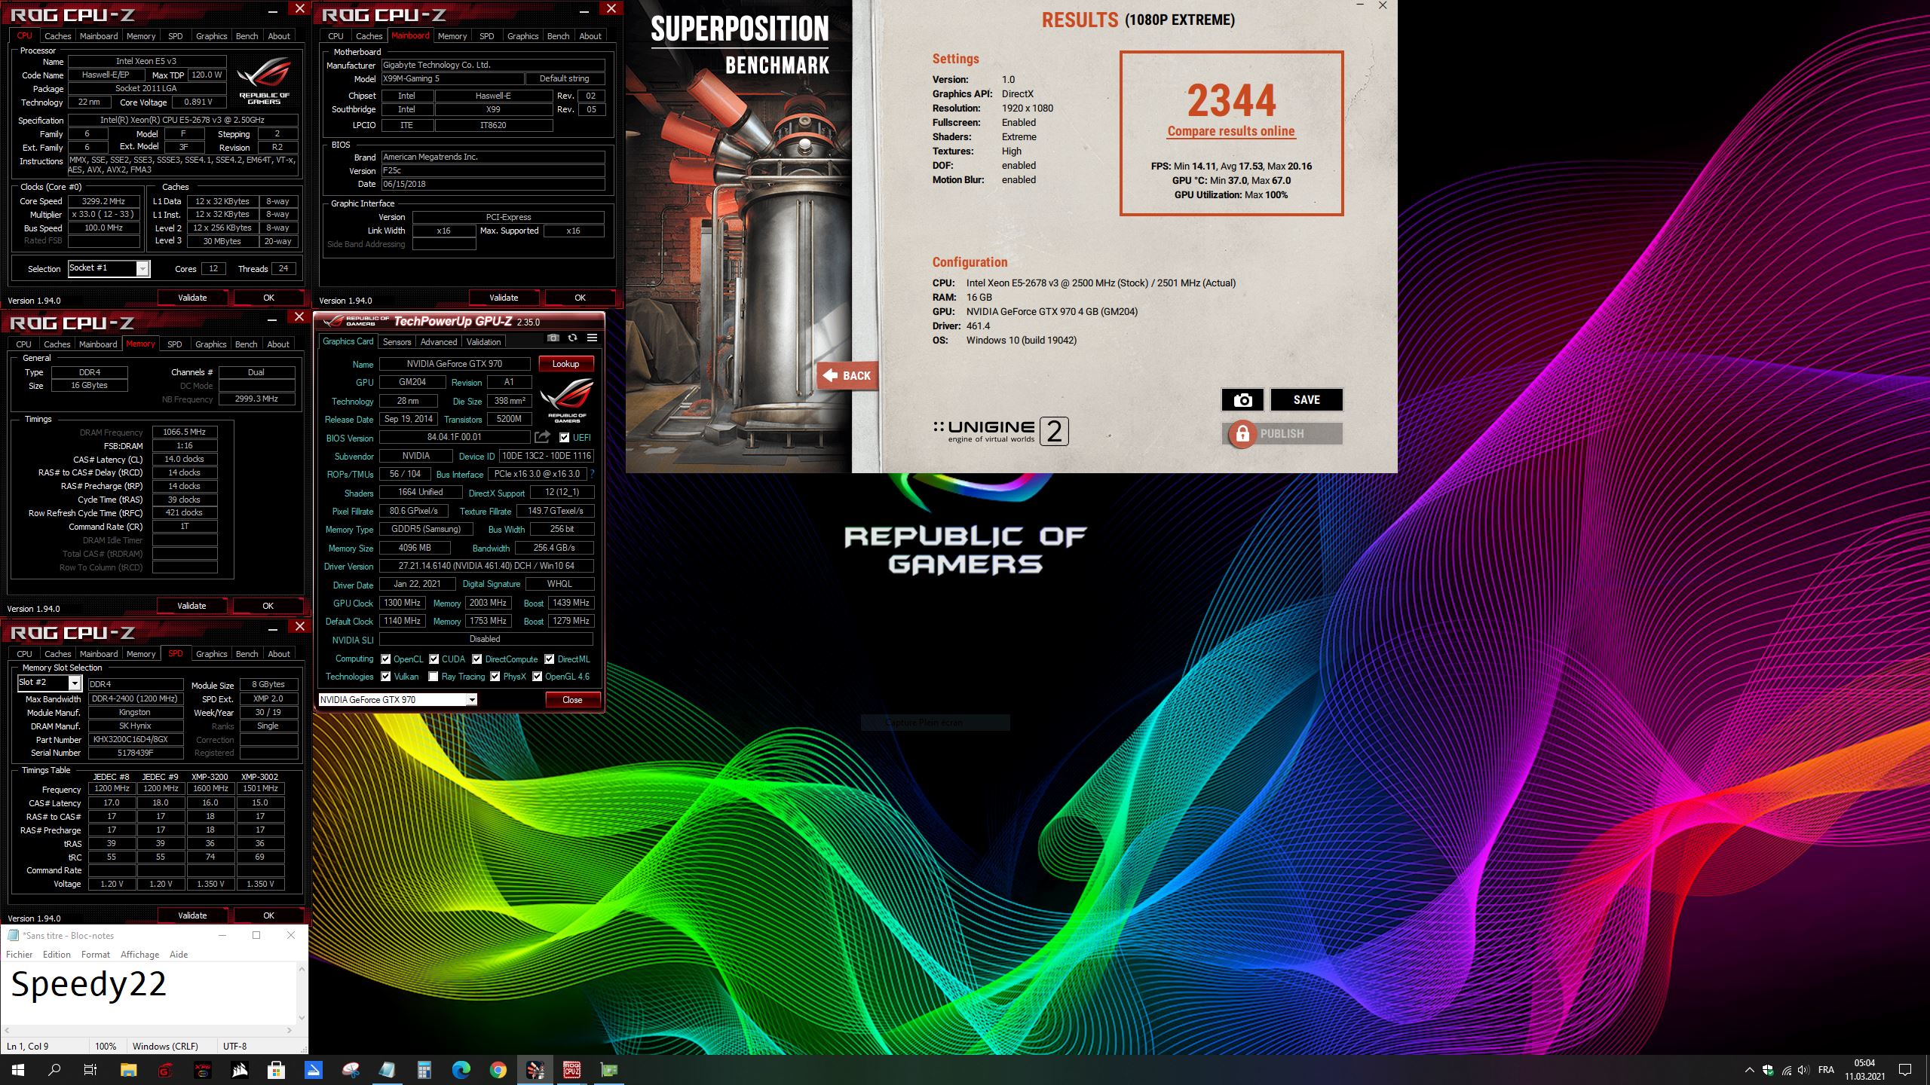Screen dimensions: 1930x1085
Task: Open Notepad Aide menu
Action: 179,955
